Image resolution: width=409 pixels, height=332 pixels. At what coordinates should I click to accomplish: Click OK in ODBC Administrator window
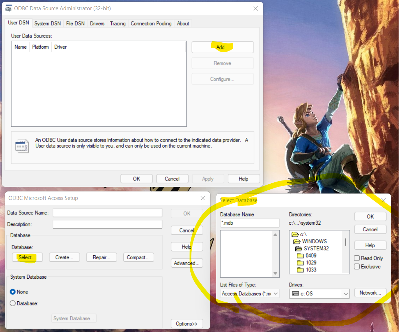[136, 179]
